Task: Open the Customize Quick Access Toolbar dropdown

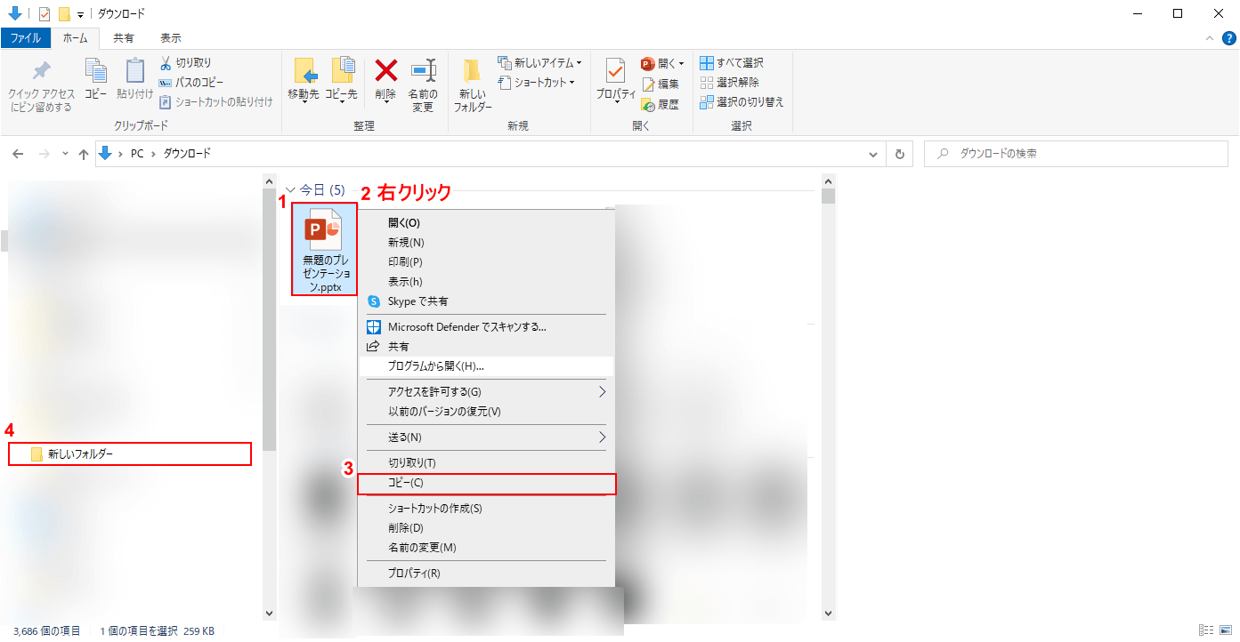Action: pyautogui.click(x=80, y=14)
